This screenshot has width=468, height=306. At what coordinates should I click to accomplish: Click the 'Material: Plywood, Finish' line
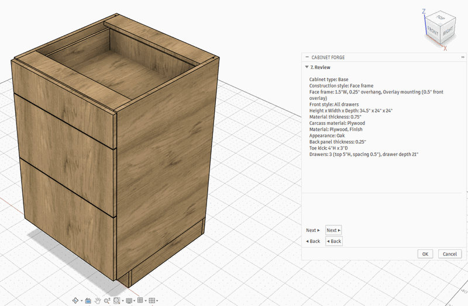[x=336, y=129]
